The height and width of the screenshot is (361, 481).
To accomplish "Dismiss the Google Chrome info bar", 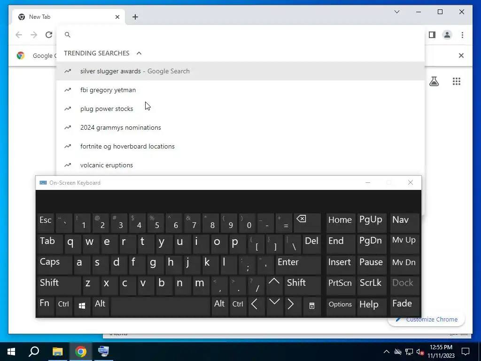I will pos(461,55).
